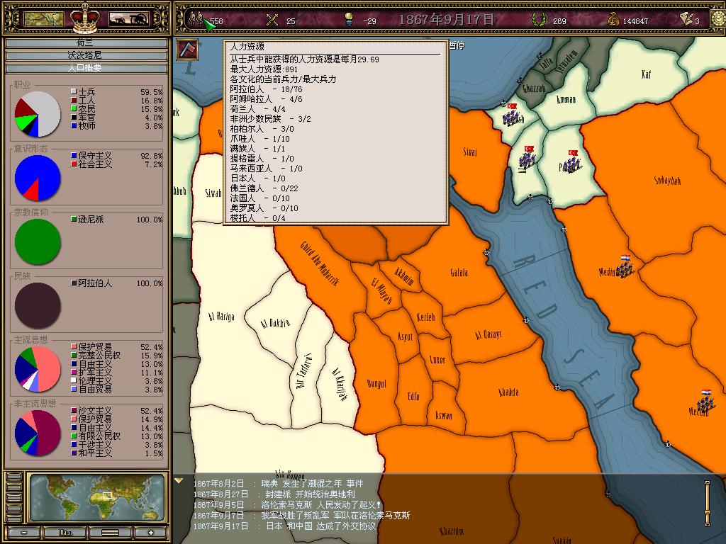Click the 荷兰 country name bar
The height and width of the screenshot is (544, 726).
tap(85, 42)
